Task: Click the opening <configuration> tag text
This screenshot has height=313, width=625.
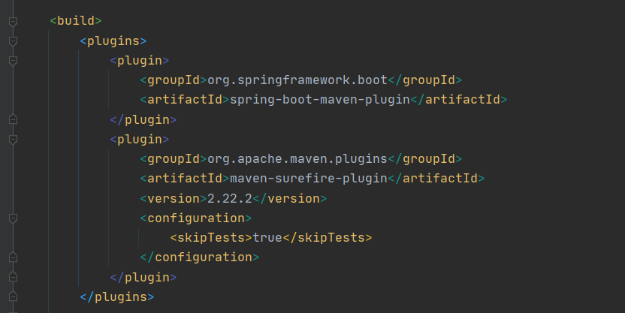Action: click(196, 218)
